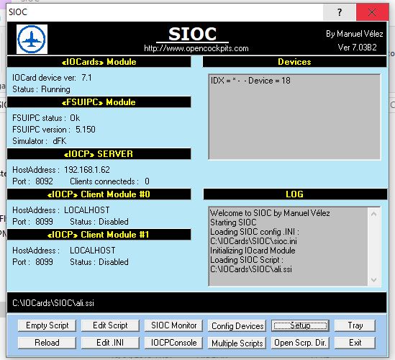
Task: Launch the IOCPConsole
Action: (174, 343)
